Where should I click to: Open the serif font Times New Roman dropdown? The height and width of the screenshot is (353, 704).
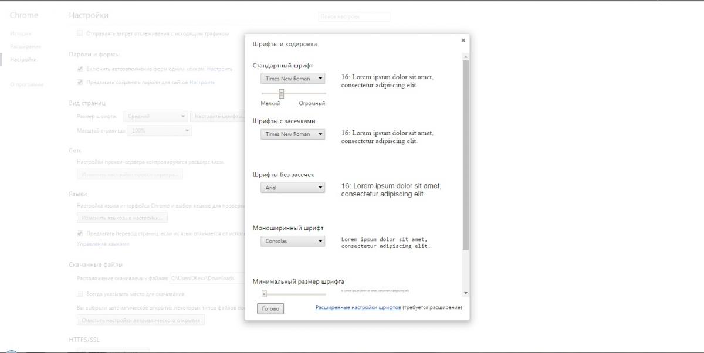293,134
